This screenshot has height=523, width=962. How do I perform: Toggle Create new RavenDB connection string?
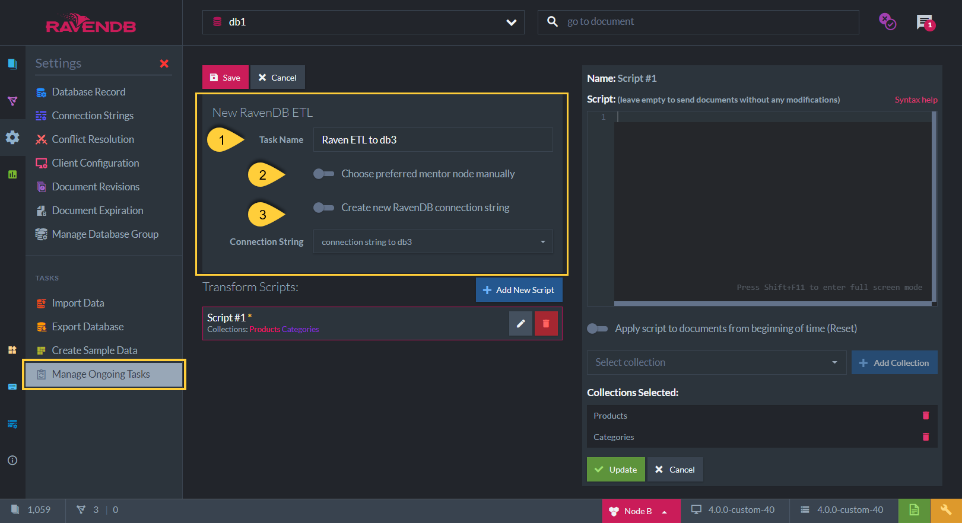(324, 208)
